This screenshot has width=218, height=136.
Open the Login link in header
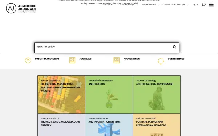point(195,4)
